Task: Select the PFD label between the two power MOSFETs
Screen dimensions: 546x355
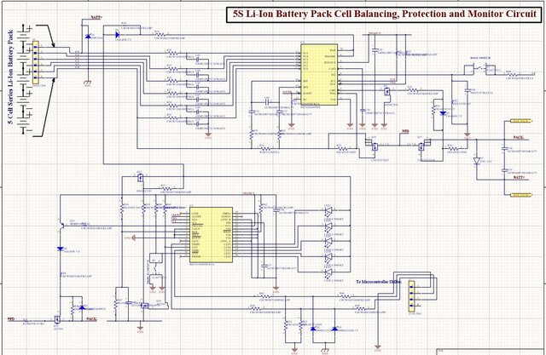Action: 406,132
